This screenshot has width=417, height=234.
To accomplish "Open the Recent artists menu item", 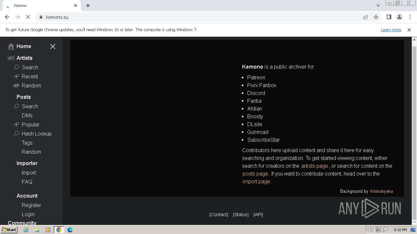I will pos(30,76).
